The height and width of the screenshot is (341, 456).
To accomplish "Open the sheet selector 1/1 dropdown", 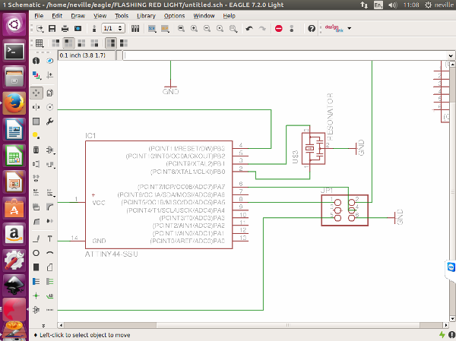I will [x=112, y=29].
